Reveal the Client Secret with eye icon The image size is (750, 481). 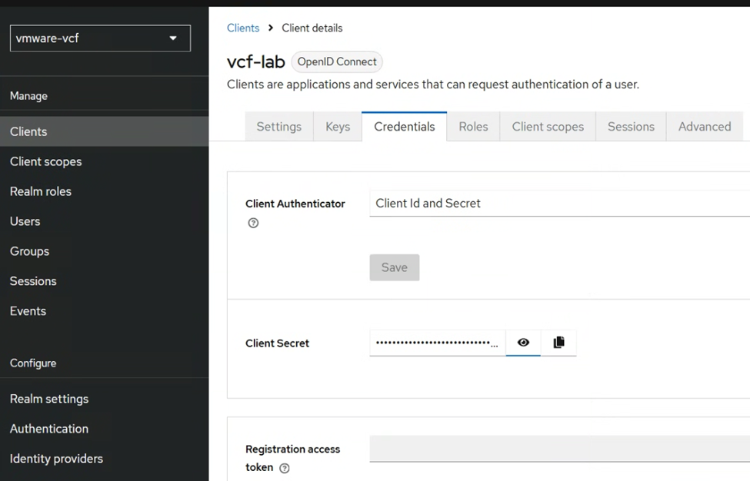pyautogui.click(x=523, y=343)
